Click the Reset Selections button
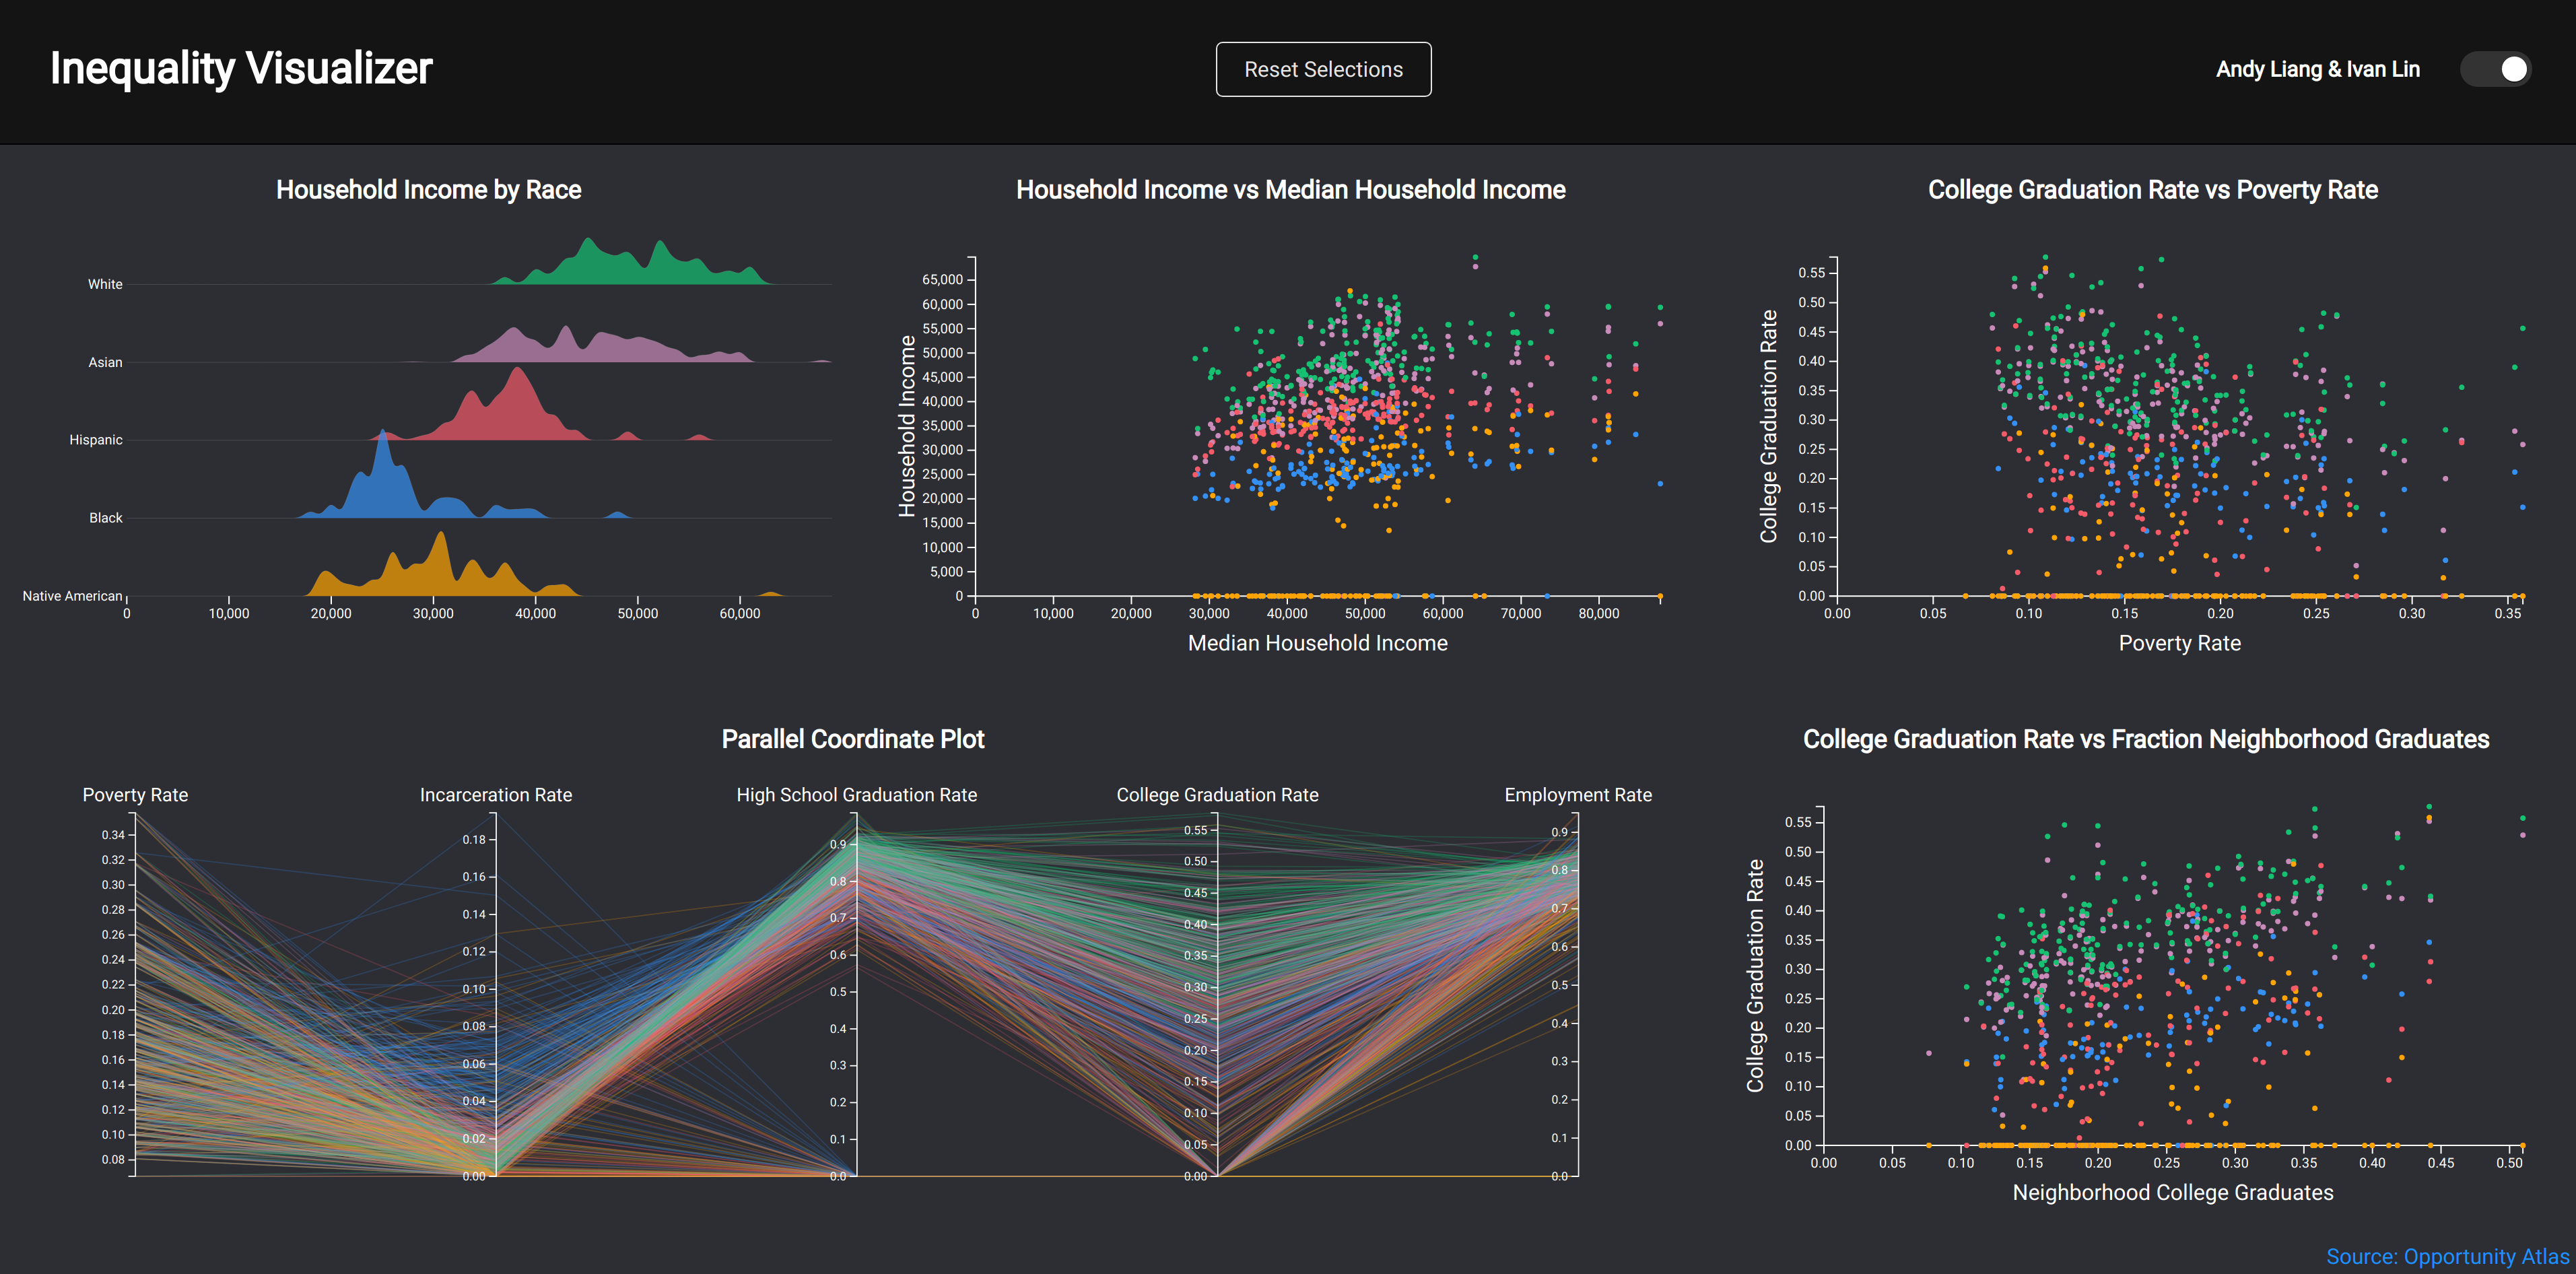This screenshot has width=2576, height=1274. (x=1322, y=69)
